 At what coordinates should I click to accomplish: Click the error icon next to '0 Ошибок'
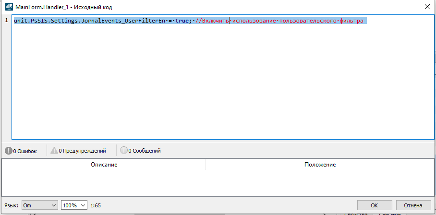(8, 151)
